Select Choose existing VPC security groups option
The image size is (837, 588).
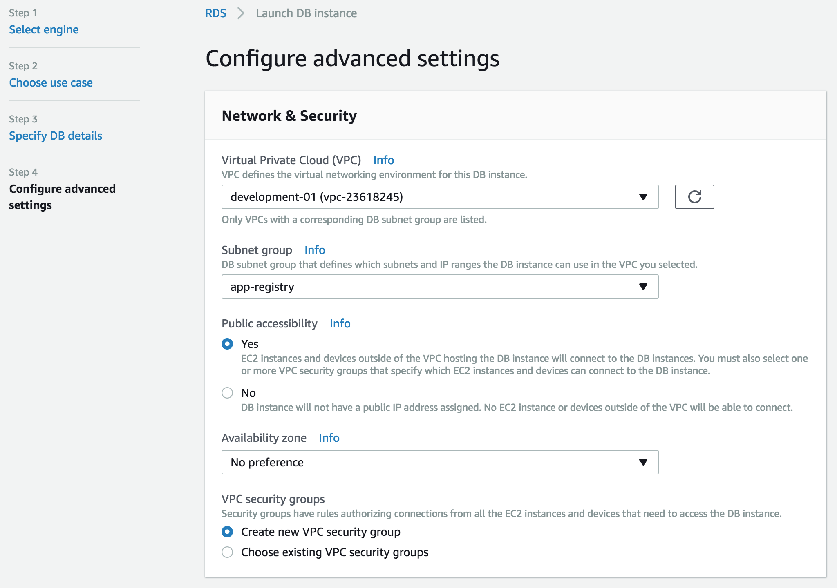click(227, 552)
